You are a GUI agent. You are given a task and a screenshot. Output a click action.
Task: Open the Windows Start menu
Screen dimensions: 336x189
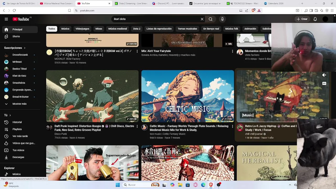point(118,185)
